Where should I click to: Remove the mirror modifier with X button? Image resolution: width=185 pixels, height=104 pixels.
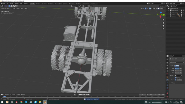(x=181, y=66)
